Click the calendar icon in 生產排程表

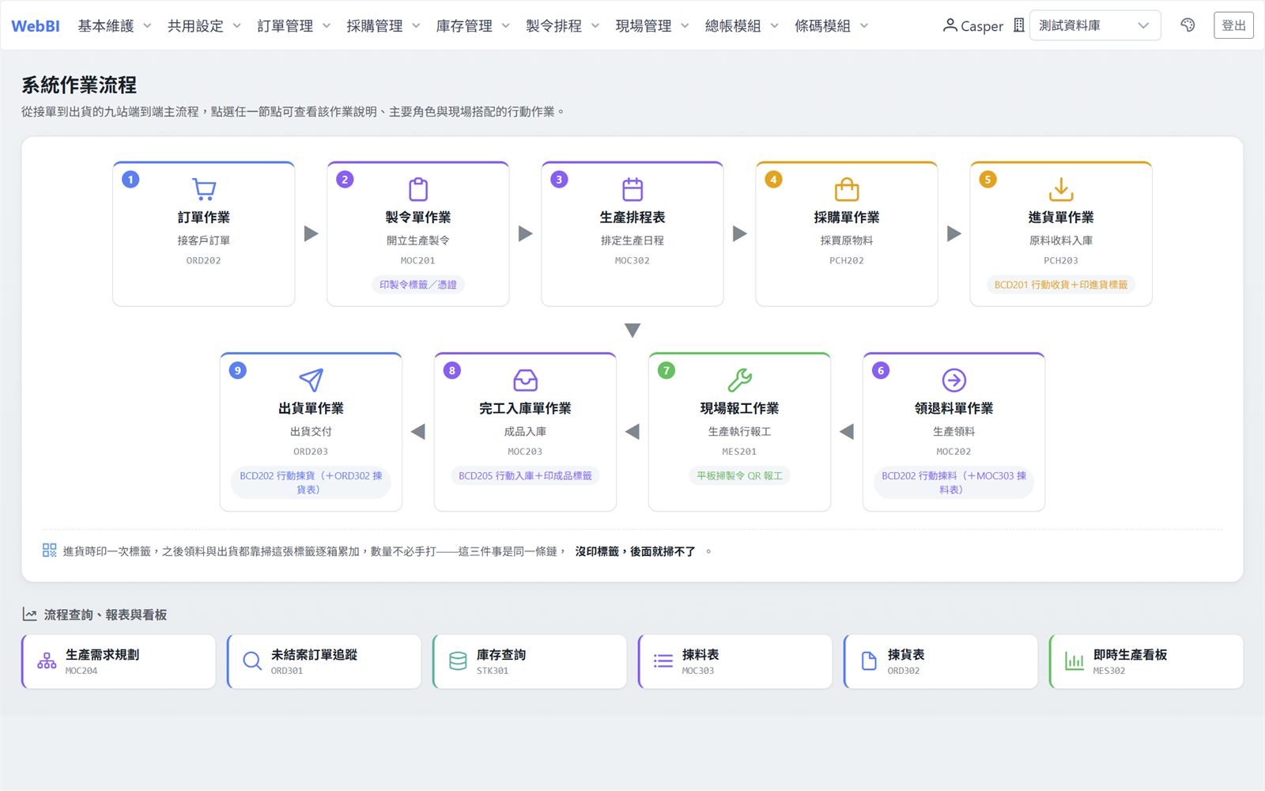(x=632, y=190)
